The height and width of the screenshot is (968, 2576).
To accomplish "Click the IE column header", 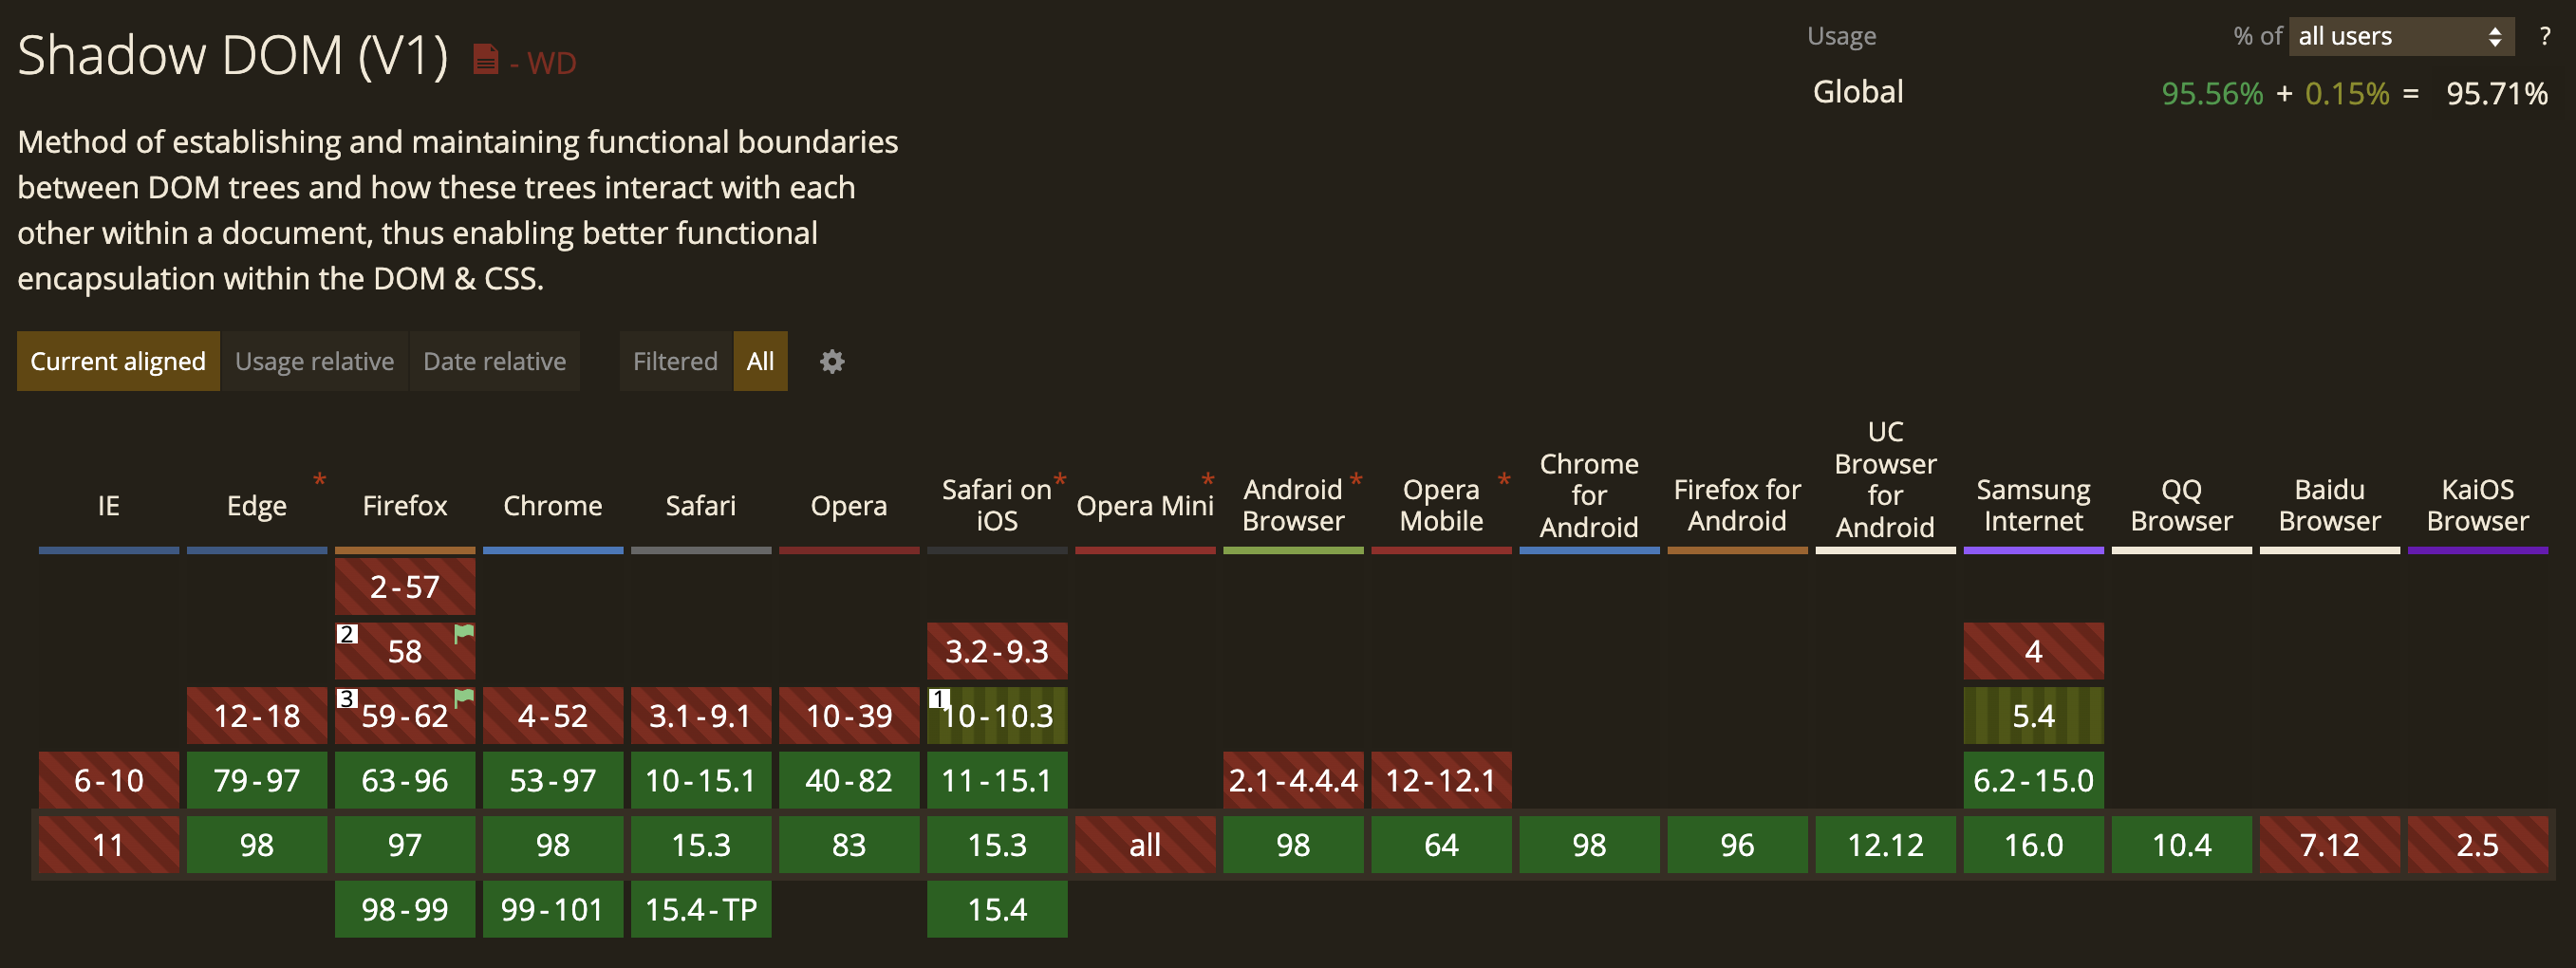I will pyautogui.click(x=109, y=506).
